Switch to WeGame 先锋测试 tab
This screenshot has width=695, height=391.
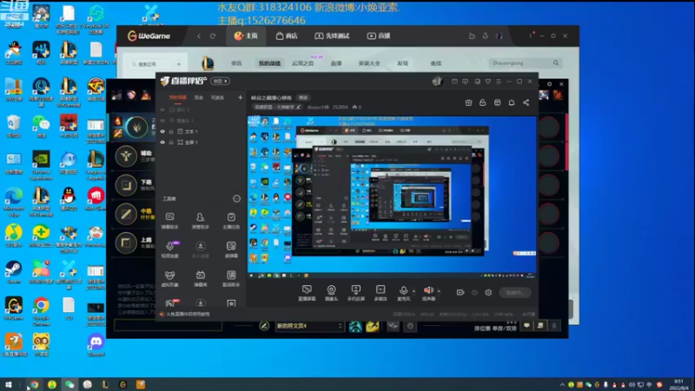pyautogui.click(x=332, y=36)
